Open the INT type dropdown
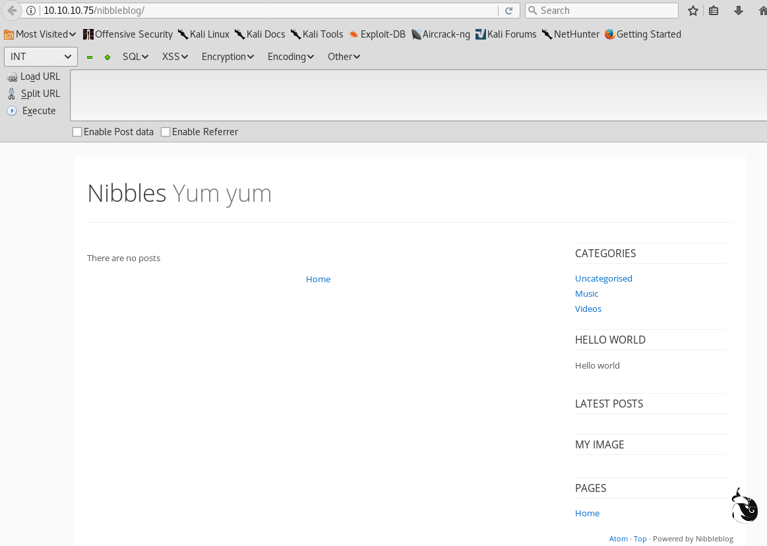 pyautogui.click(x=41, y=57)
